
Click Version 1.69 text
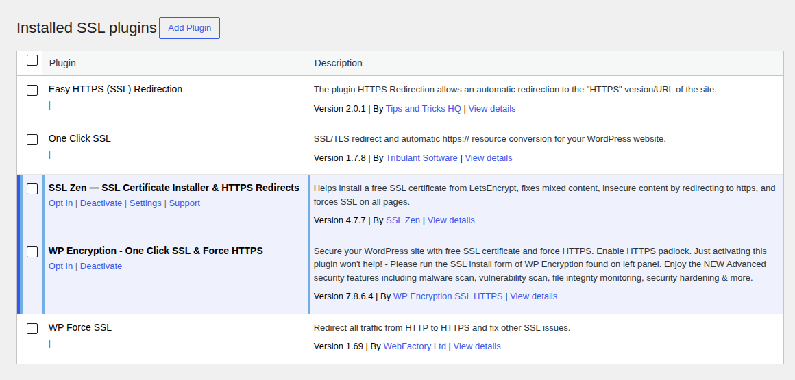tap(338, 346)
